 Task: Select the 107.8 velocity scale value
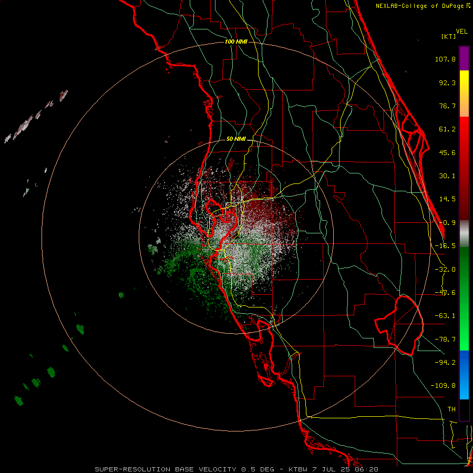445,59
